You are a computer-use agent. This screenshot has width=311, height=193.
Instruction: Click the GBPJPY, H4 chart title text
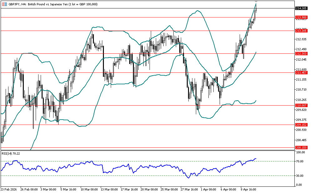tap(16, 4)
